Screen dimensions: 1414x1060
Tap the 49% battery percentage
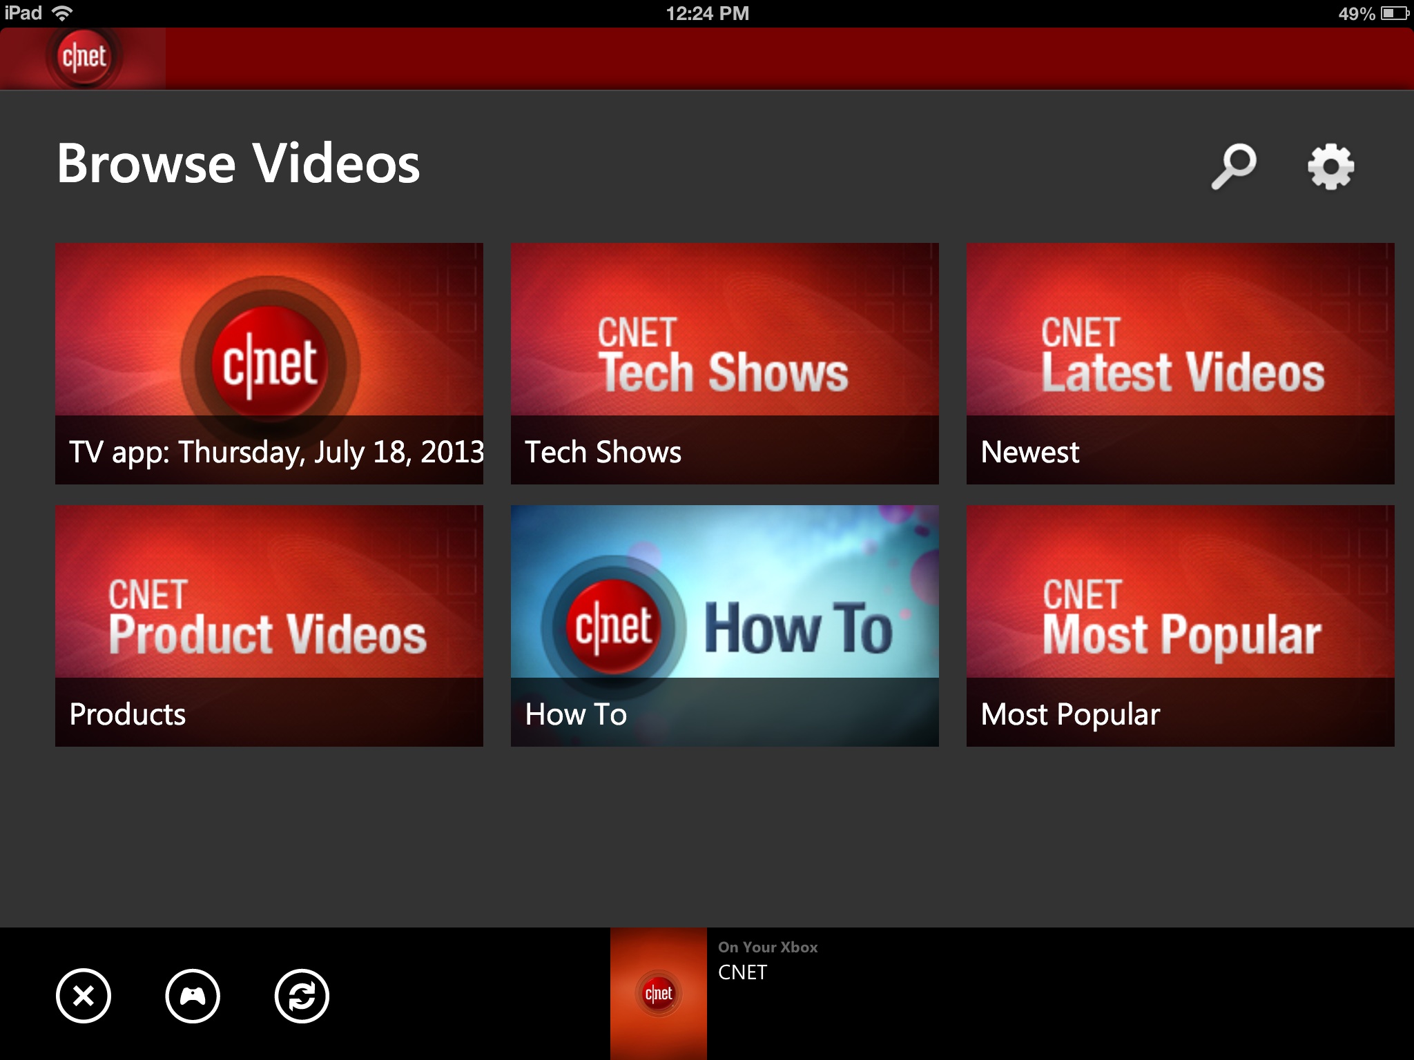(1357, 14)
